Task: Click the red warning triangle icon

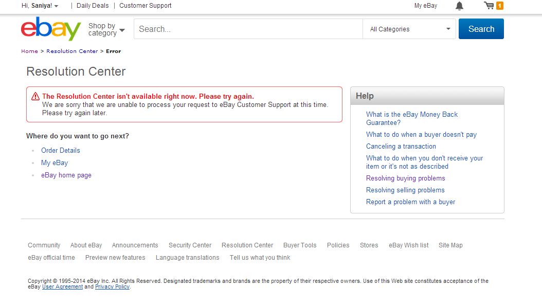Action: tap(35, 97)
